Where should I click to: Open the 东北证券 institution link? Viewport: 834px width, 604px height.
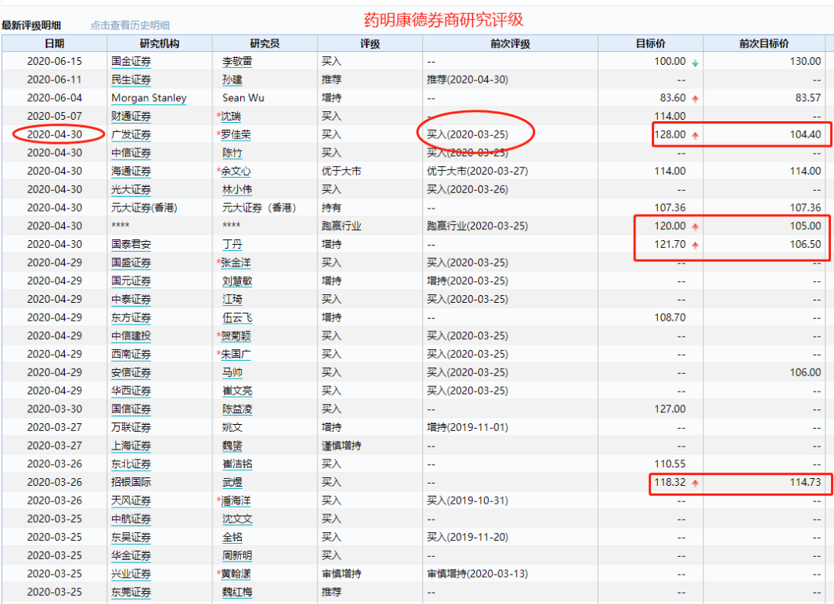pos(131,464)
